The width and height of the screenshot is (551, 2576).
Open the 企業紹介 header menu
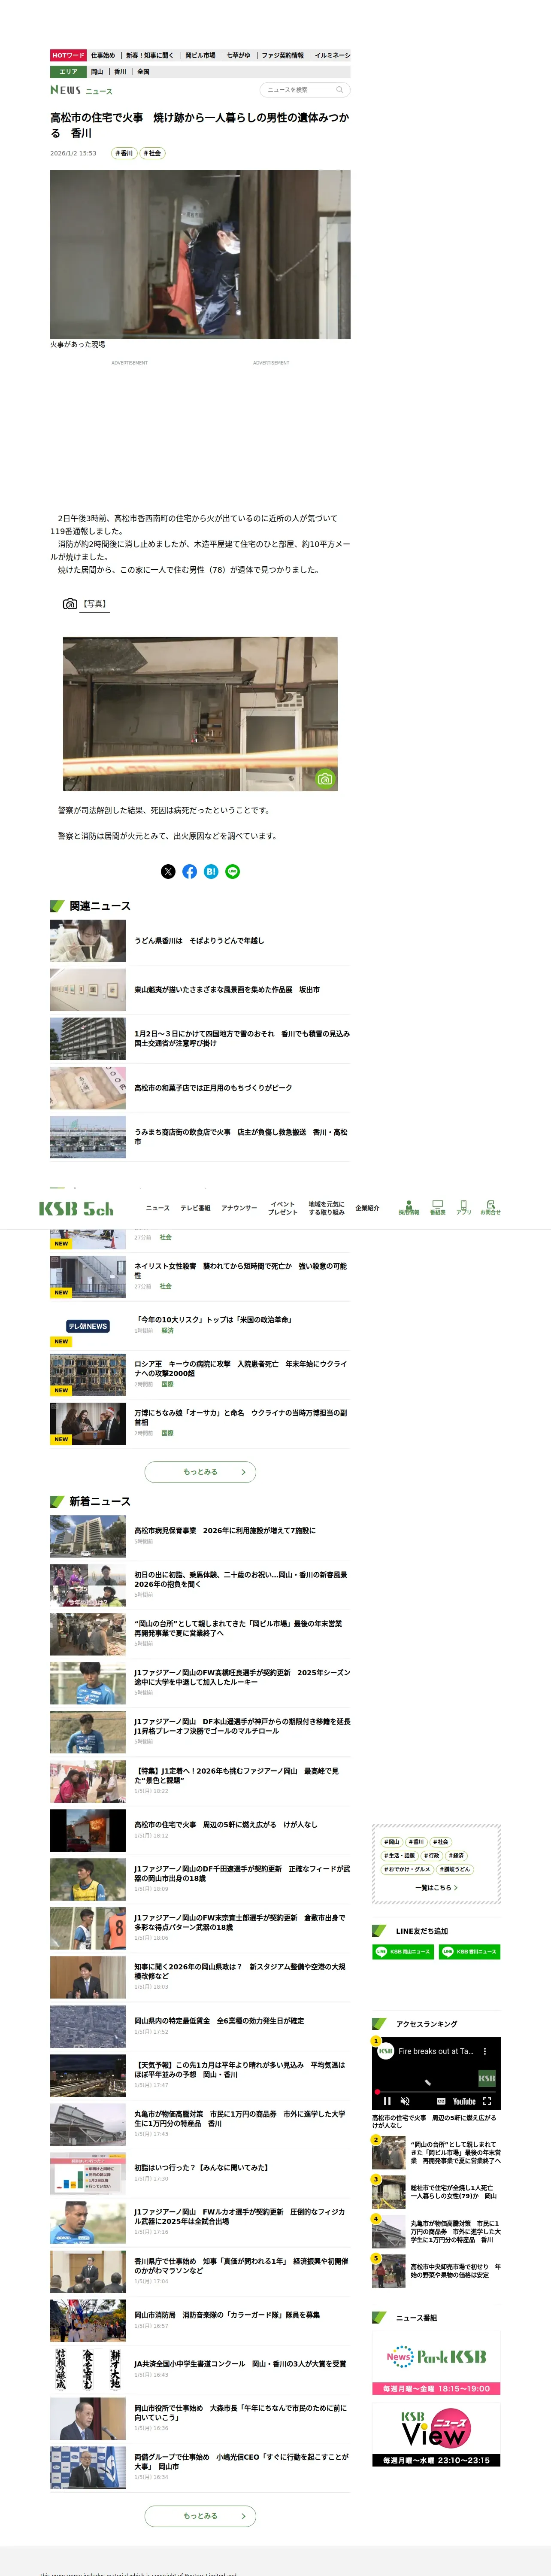point(367,1208)
